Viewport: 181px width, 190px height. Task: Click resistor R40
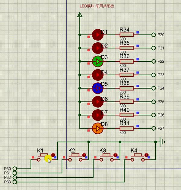126,115
